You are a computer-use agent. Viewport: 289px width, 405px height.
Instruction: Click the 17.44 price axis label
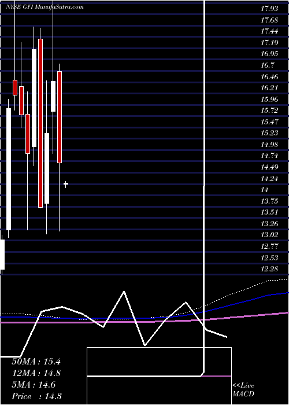click(270, 31)
